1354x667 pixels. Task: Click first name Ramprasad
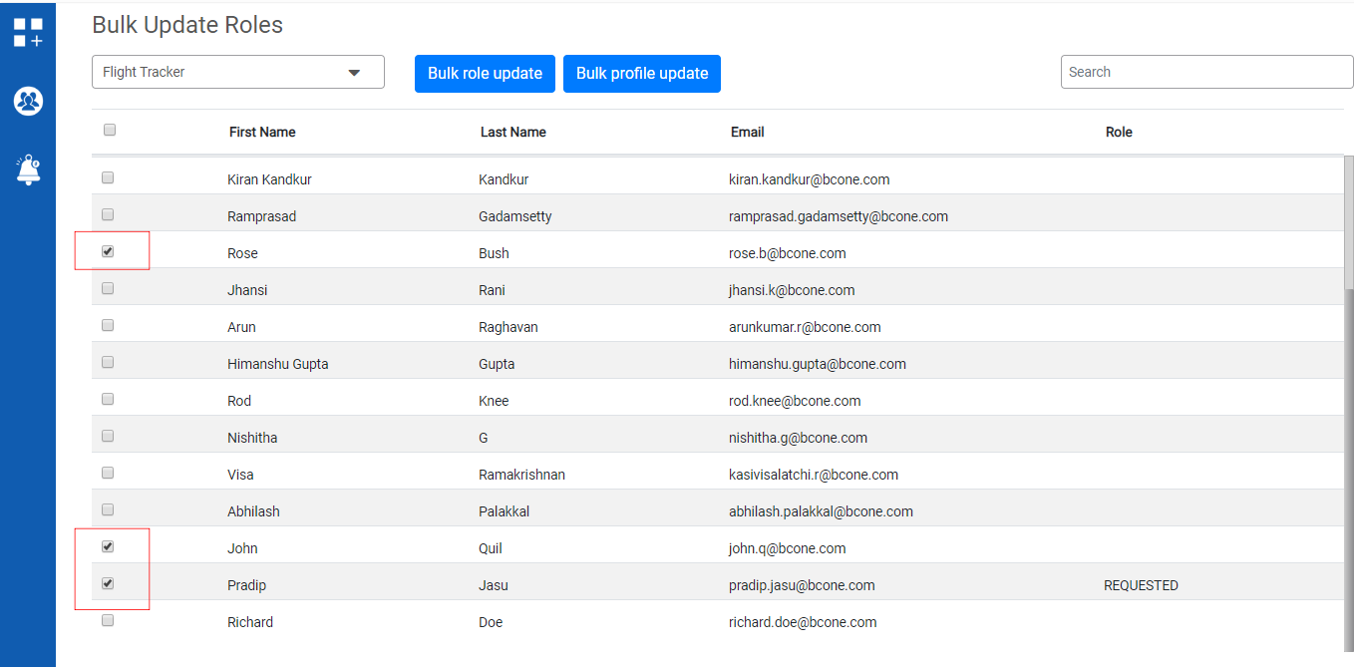tap(261, 216)
